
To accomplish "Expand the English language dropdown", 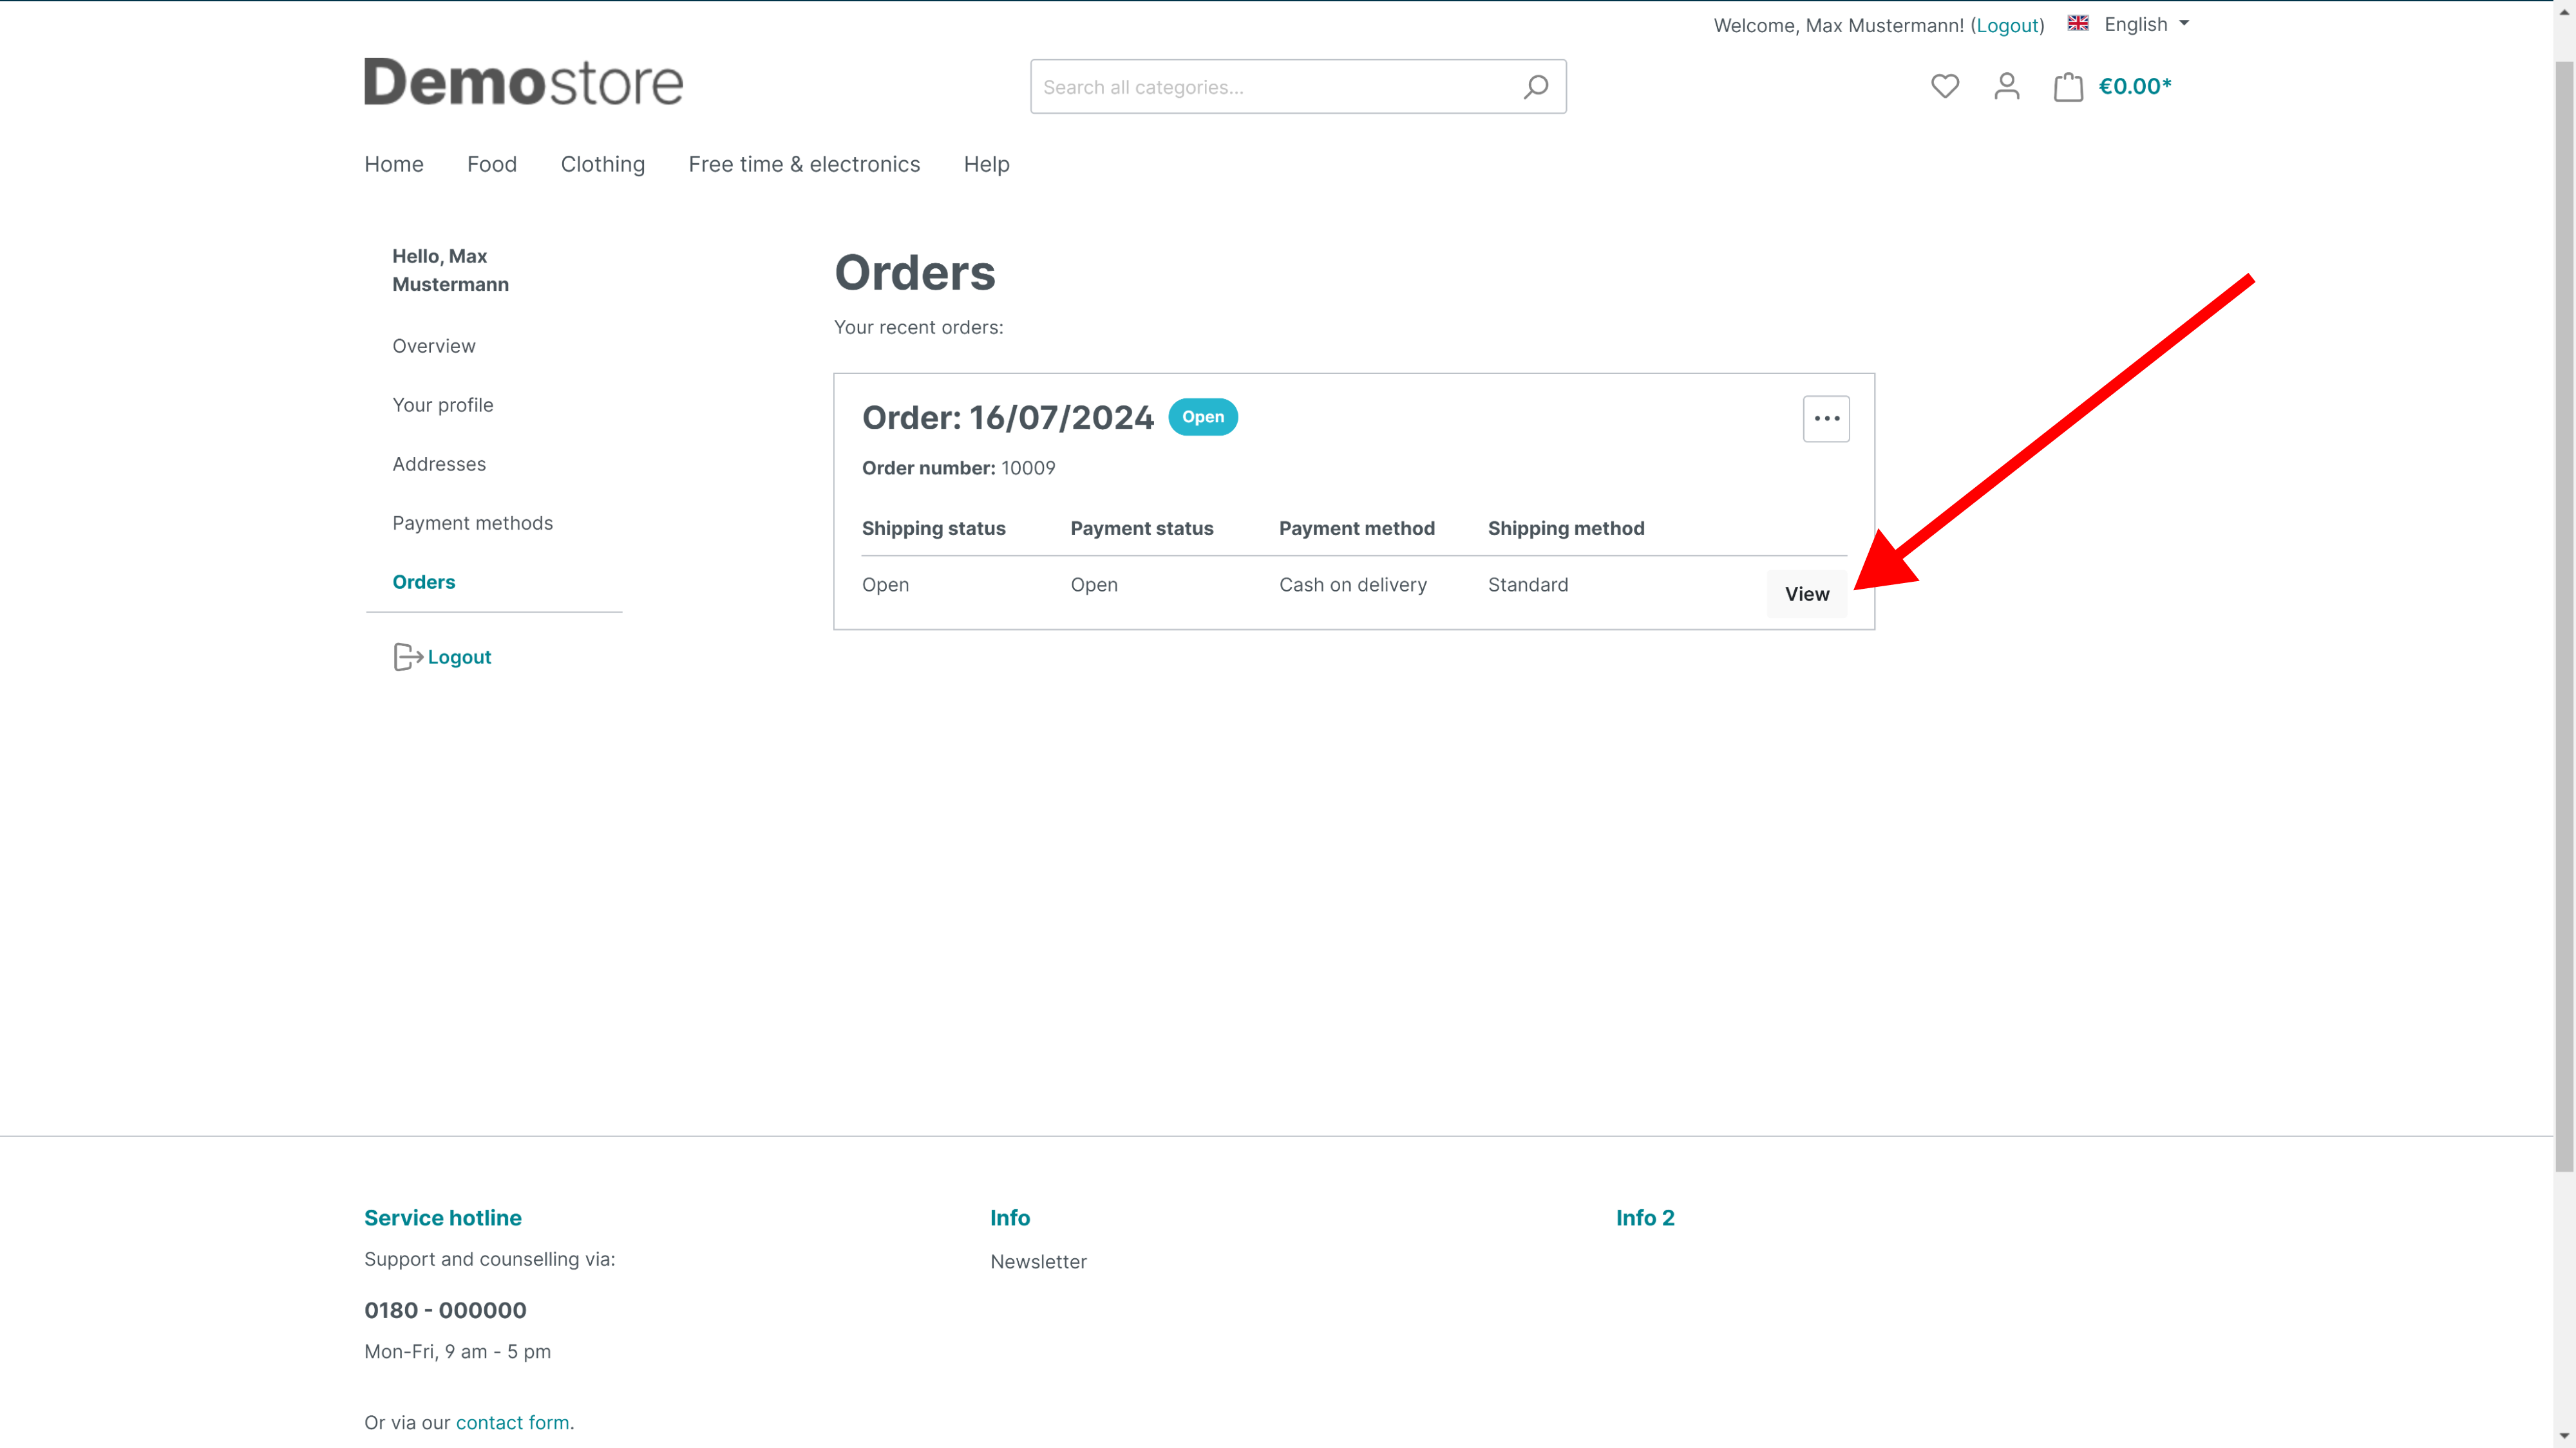I will coord(2146,24).
